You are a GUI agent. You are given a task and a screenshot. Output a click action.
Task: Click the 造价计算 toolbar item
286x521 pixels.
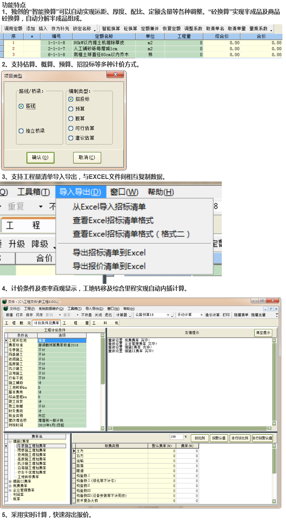coord(212,315)
